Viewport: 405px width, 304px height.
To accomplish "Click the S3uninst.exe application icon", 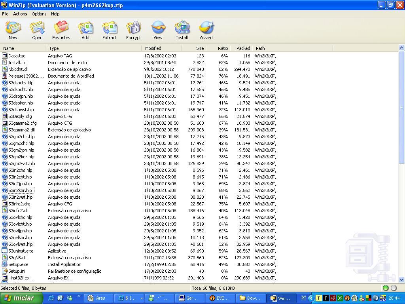I will (5, 251).
